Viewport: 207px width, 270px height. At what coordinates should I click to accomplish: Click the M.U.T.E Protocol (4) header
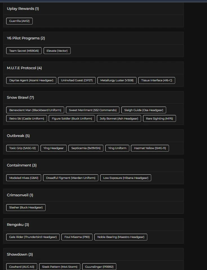[24, 68]
